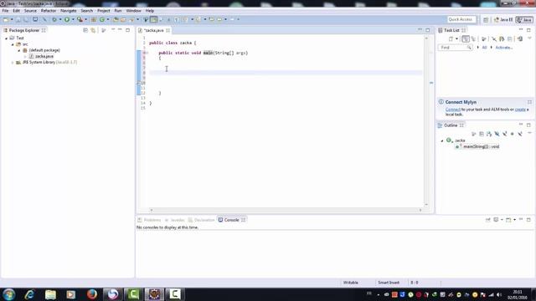Image resolution: width=536 pixels, height=301 pixels.
Task: Select the Java perspective button
Action: click(x=524, y=20)
